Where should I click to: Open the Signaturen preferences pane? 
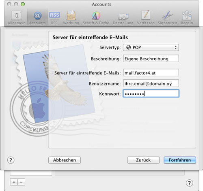point(167,18)
